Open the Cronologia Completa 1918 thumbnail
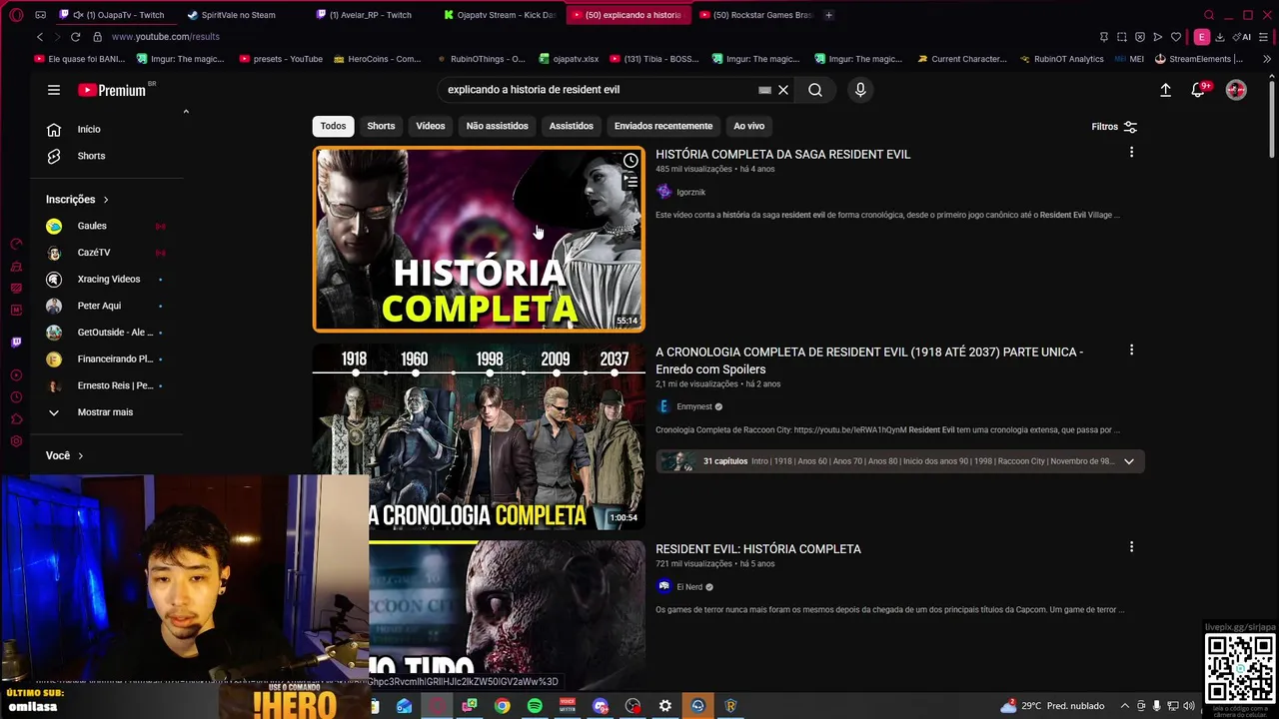The height and width of the screenshot is (719, 1279). click(479, 436)
